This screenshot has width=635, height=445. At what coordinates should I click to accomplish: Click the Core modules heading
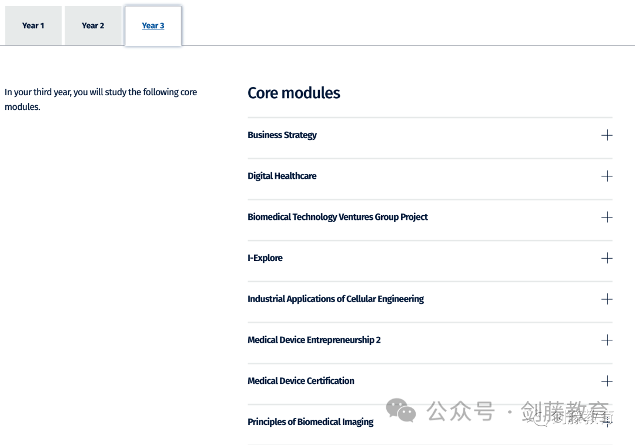[x=293, y=93]
